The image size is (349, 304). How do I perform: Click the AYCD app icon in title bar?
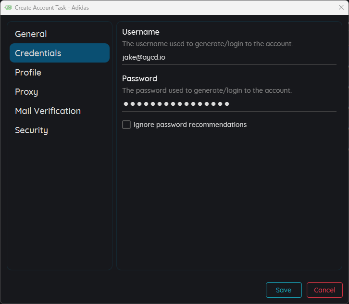pos(8,8)
